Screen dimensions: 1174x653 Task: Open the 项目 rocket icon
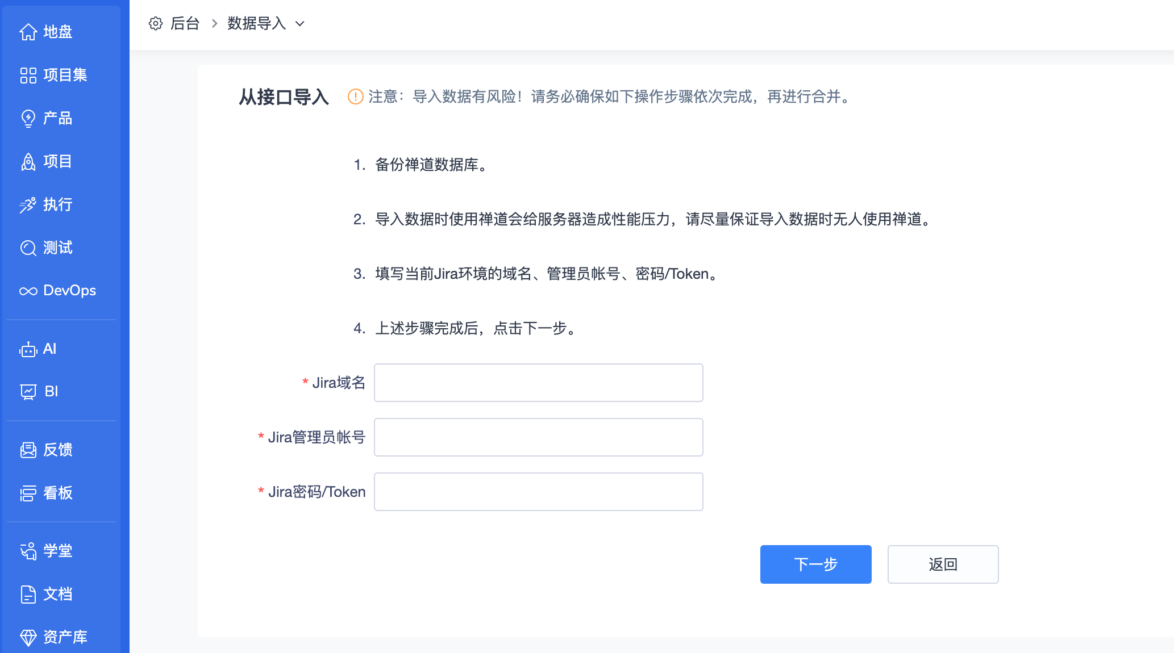tap(28, 162)
